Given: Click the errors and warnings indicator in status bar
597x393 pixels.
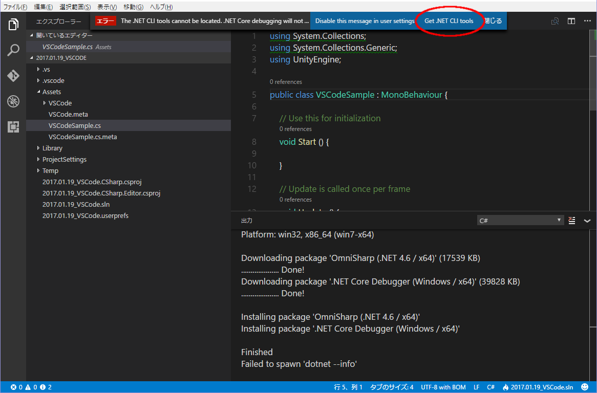Looking at the screenshot, I should [26, 387].
